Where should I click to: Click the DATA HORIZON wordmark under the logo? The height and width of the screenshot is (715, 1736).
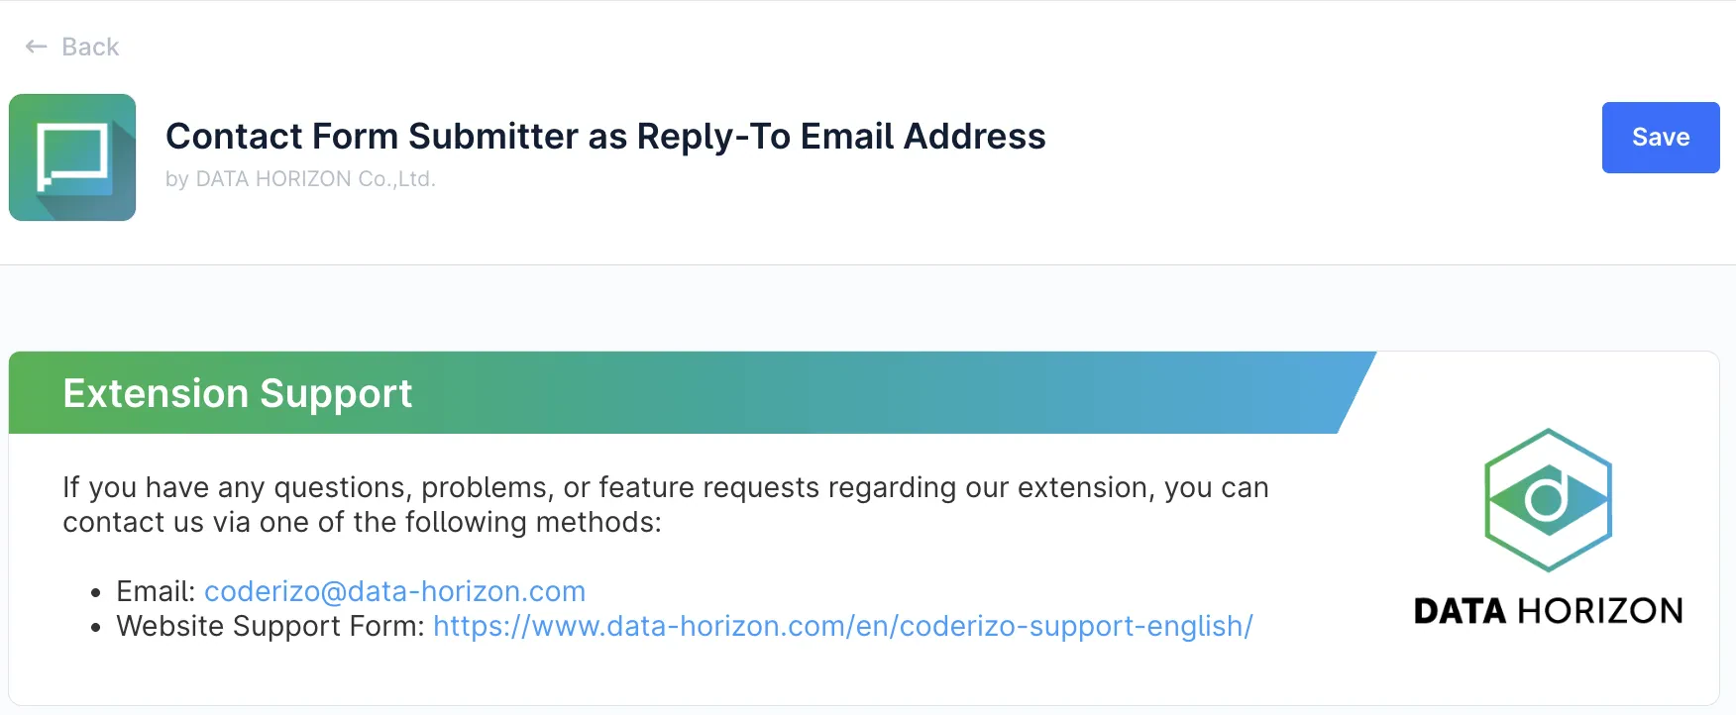[1548, 611]
